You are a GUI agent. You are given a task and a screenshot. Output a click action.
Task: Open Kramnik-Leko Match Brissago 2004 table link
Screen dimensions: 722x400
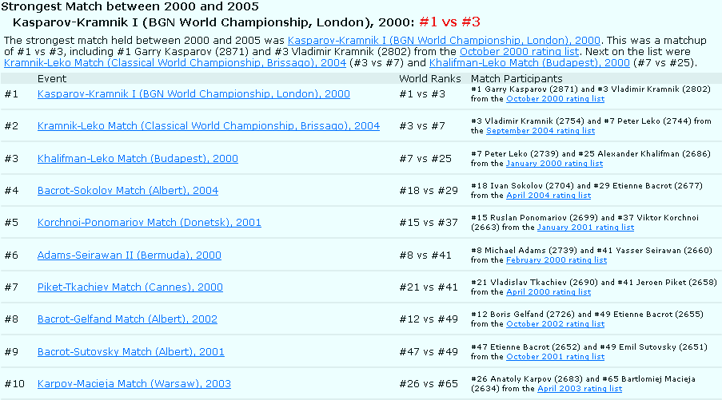pos(209,126)
